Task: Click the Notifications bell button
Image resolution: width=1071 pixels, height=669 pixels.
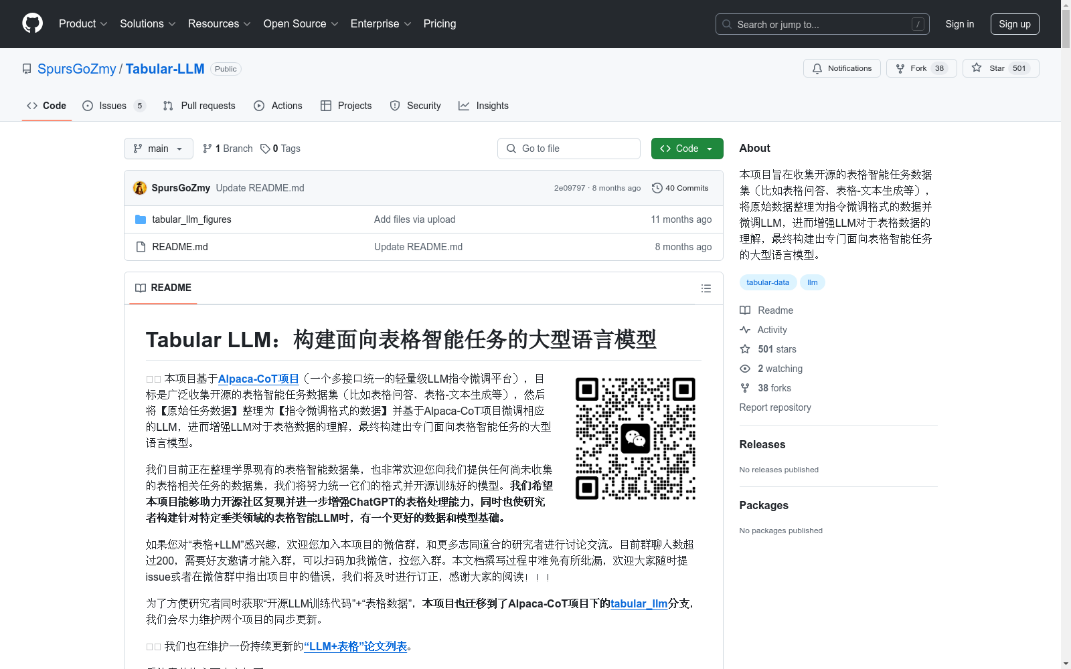Action: [842, 68]
